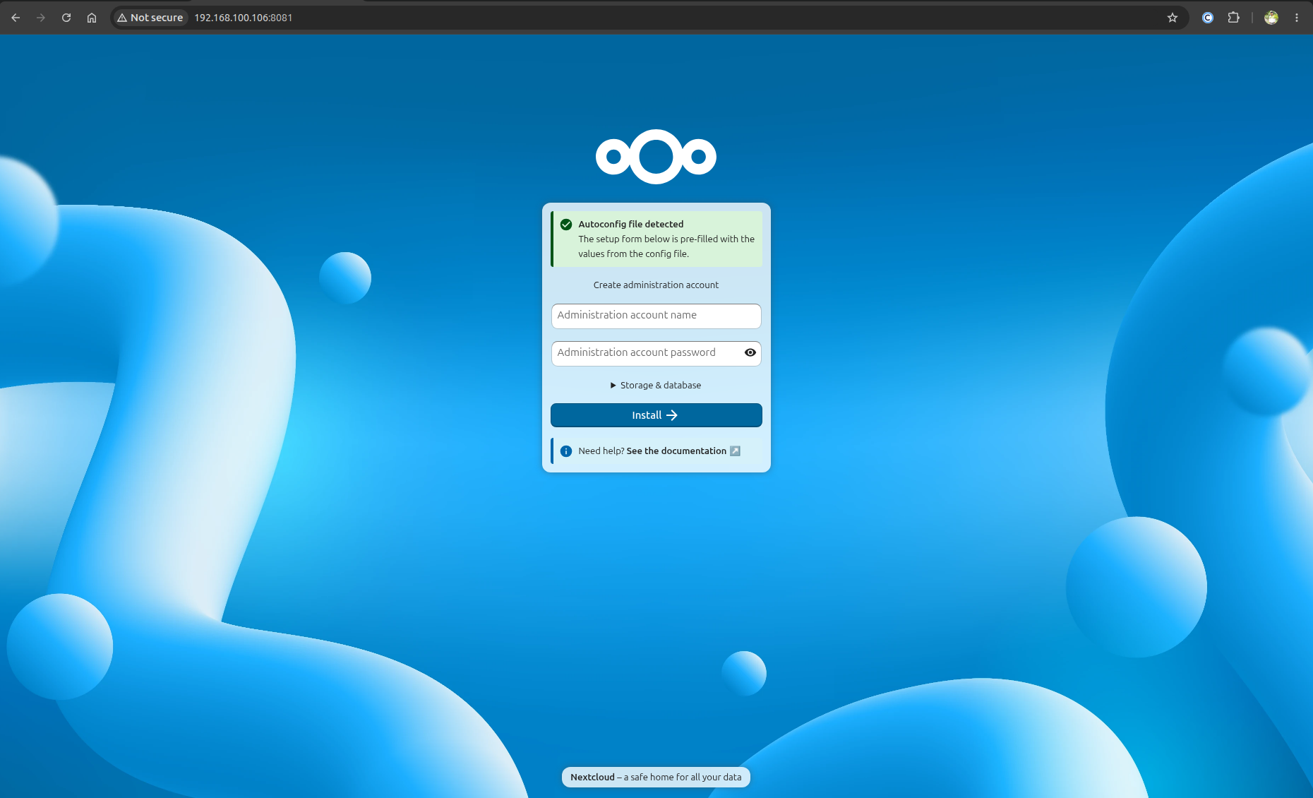Open the browser three-dot menu

click(1297, 18)
